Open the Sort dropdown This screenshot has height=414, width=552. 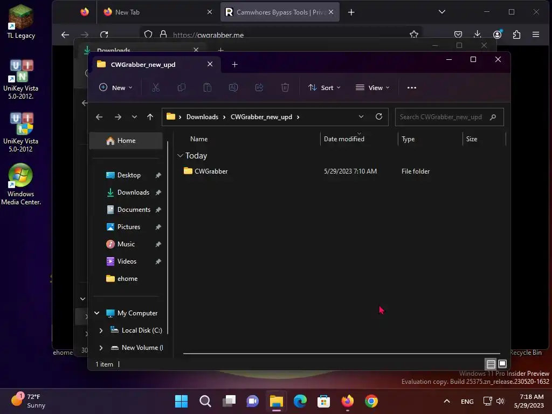324,88
